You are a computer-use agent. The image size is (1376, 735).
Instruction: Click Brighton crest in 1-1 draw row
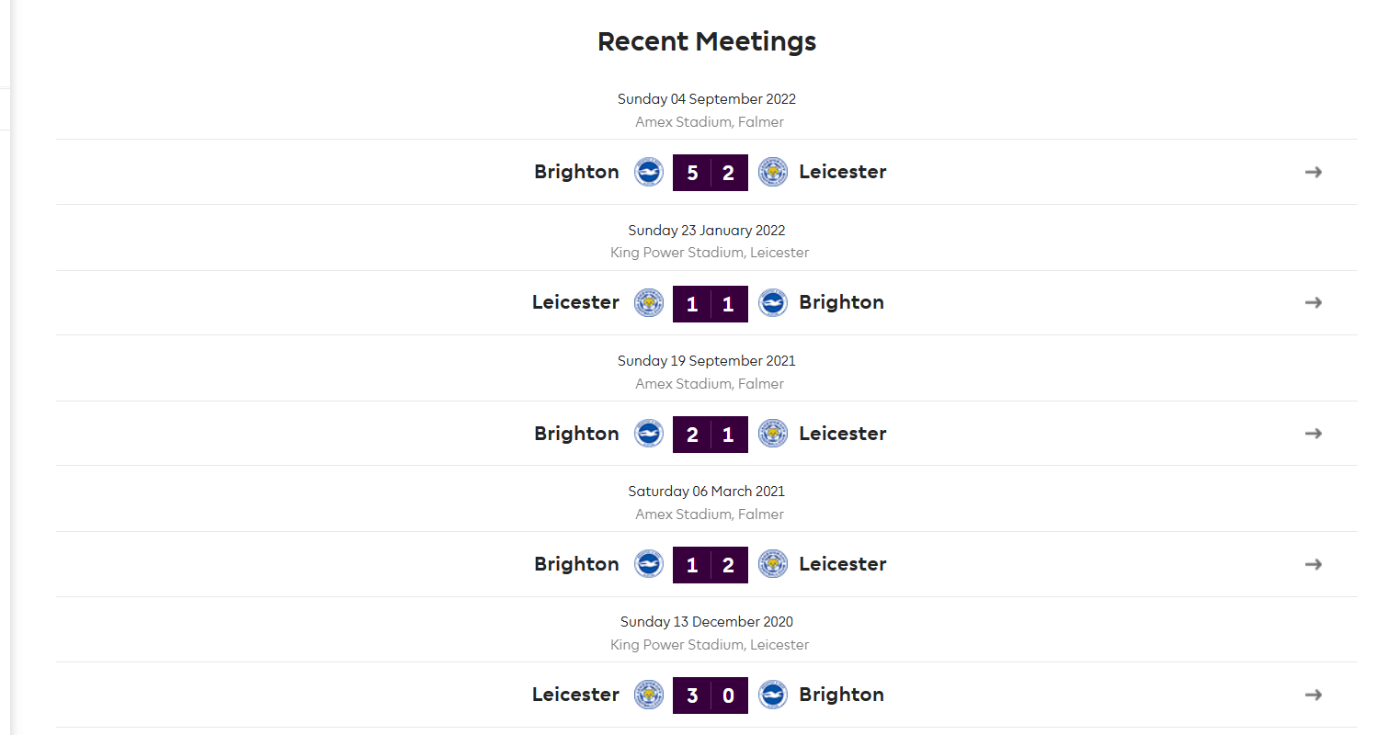(773, 302)
